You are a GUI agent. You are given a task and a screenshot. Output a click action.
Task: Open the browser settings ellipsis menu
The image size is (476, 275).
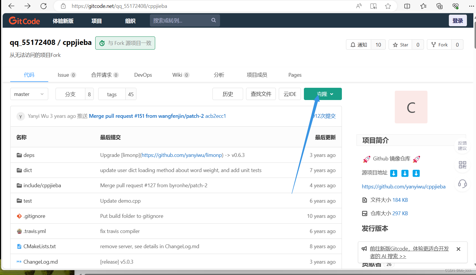point(471,6)
